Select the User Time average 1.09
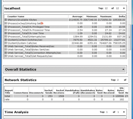The width and height of the screenshot is (133, 119). (x=80, y=33)
